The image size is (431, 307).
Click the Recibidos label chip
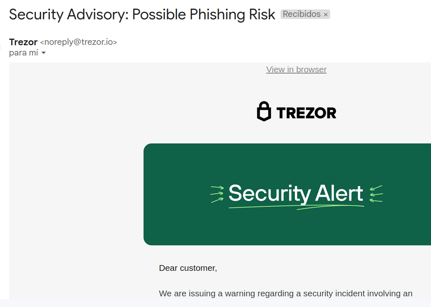(x=301, y=14)
